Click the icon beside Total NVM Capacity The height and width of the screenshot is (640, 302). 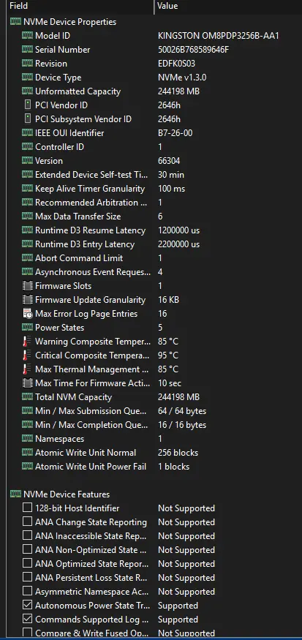coord(27,396)
